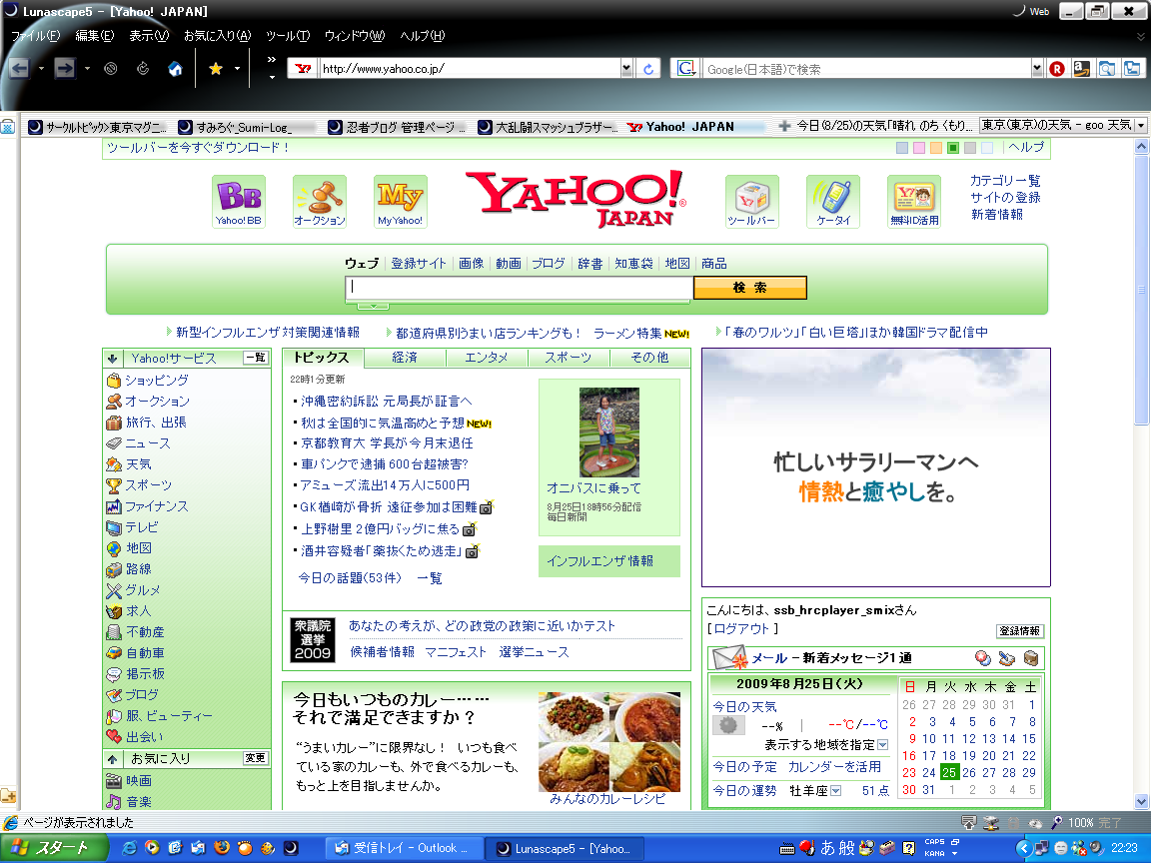Click in the Yahoo web search field

[x=519, y=288]
